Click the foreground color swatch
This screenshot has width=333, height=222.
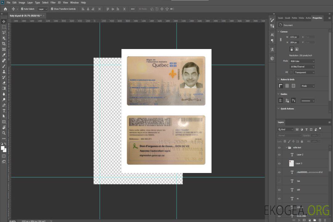3,148
